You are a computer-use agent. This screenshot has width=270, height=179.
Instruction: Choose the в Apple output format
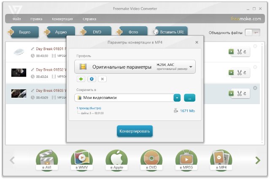coord(116,160)
